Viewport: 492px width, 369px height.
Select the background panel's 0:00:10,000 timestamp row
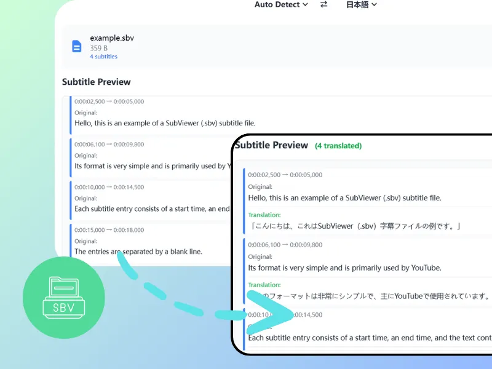(109, 187)
